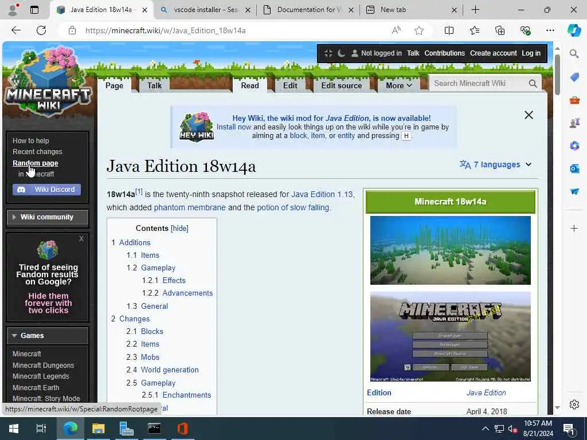Screen dimensions: 587x440
Task: Open the terminal icon in taskbar
Action: (154, 429)
